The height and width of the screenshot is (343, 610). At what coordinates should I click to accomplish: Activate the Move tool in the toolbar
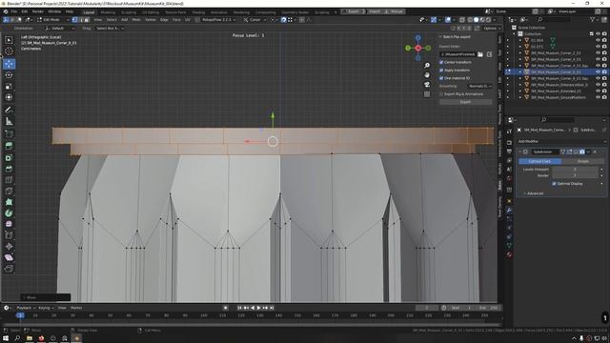(x=9, y=64)
